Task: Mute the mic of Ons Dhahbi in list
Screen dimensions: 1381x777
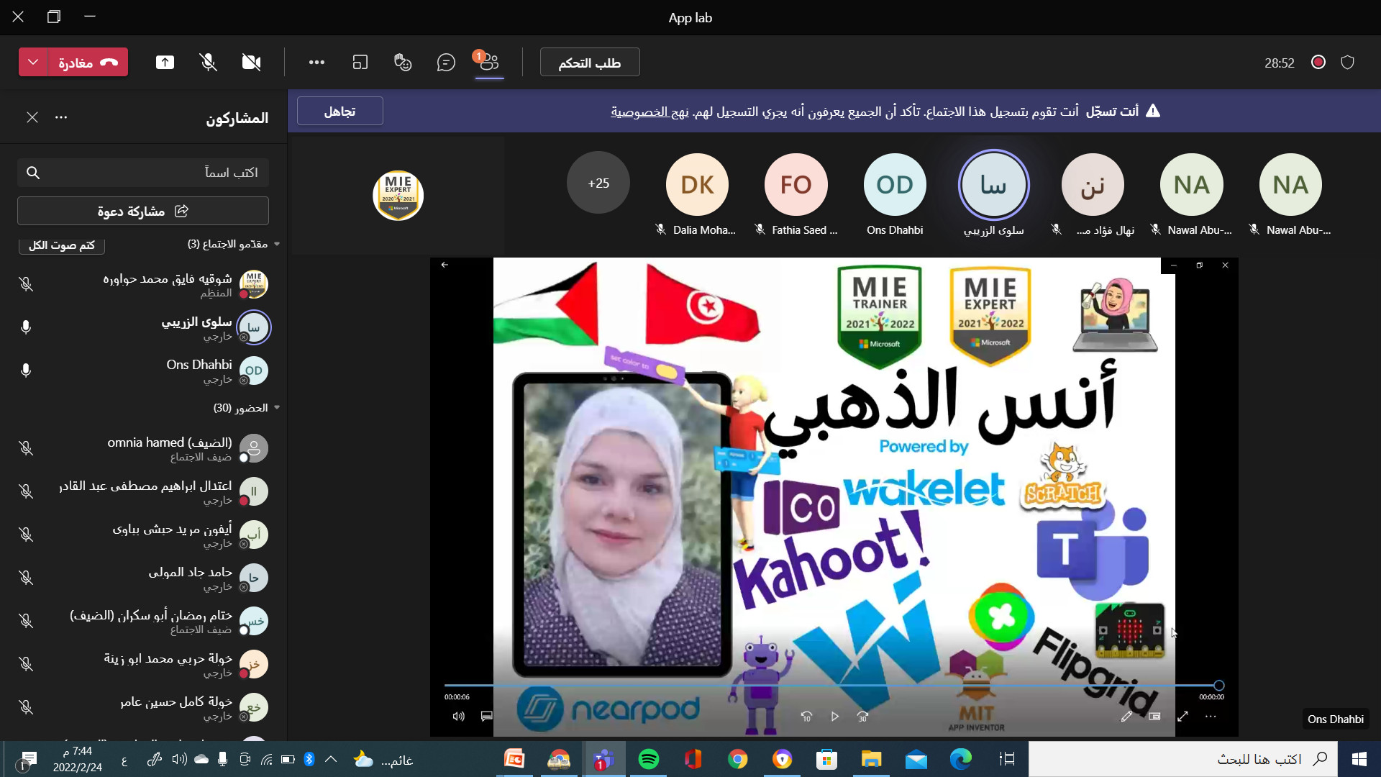Action: pyautogui.click(x=26, y=371)
